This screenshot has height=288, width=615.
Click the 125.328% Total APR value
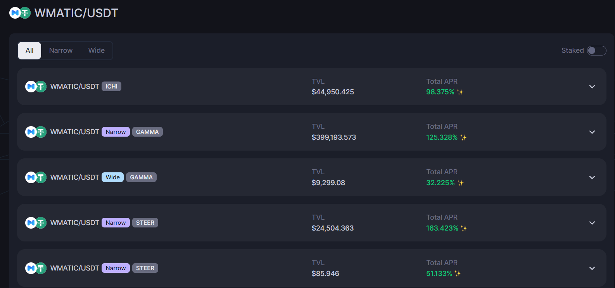pyautogui.click(x=442, y=137)
